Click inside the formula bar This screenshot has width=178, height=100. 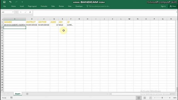[x=104, y=13]
